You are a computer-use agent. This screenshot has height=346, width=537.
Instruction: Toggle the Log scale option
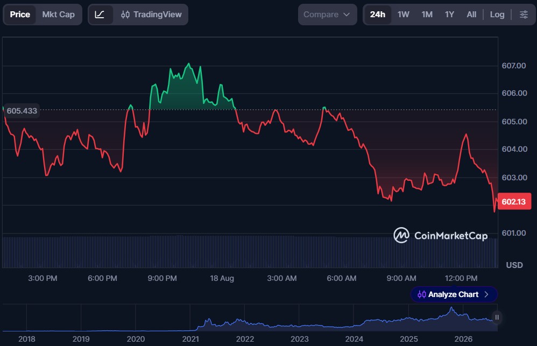(497, 15)
